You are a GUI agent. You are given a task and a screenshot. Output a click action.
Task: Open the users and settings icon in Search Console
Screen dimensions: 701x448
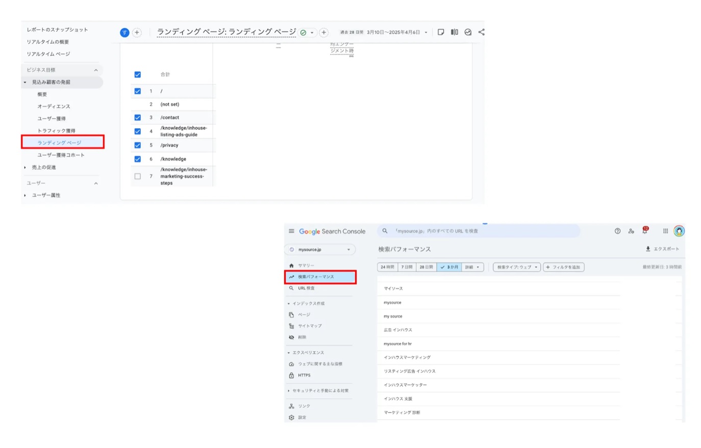pyautogui.click(x=631, y=231)
